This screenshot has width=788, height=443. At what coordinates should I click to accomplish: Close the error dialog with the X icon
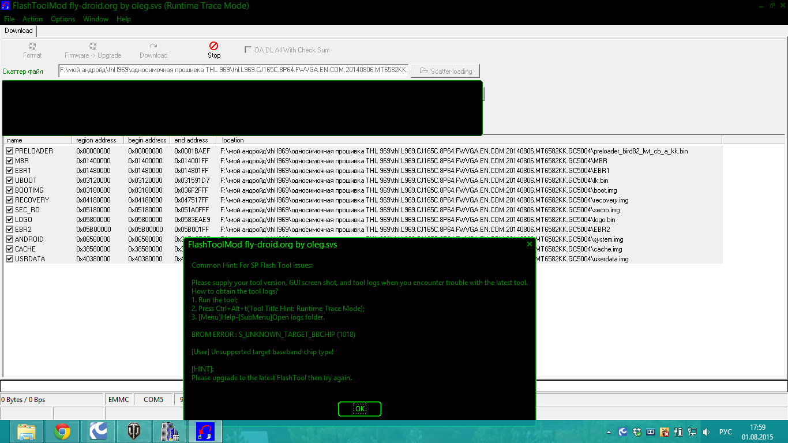530,244
